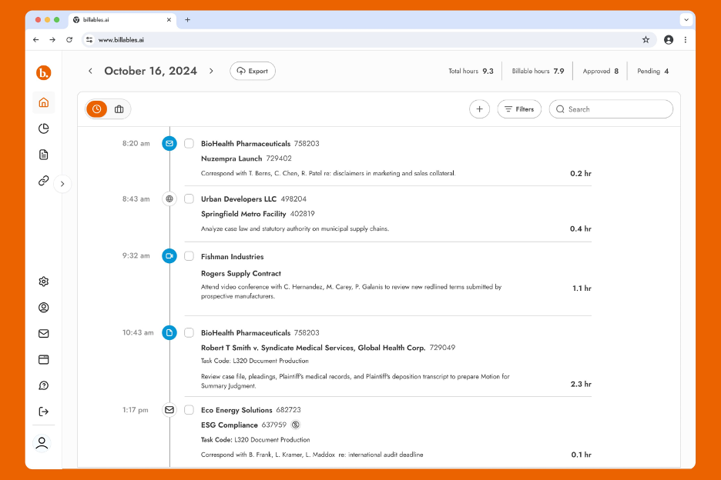Open help via the question mark icon
This screenshot has height=480, width=721.
(43, 385)
